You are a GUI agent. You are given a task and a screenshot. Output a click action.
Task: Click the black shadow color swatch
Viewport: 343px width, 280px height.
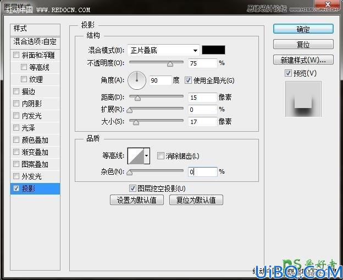click(213, 50)
